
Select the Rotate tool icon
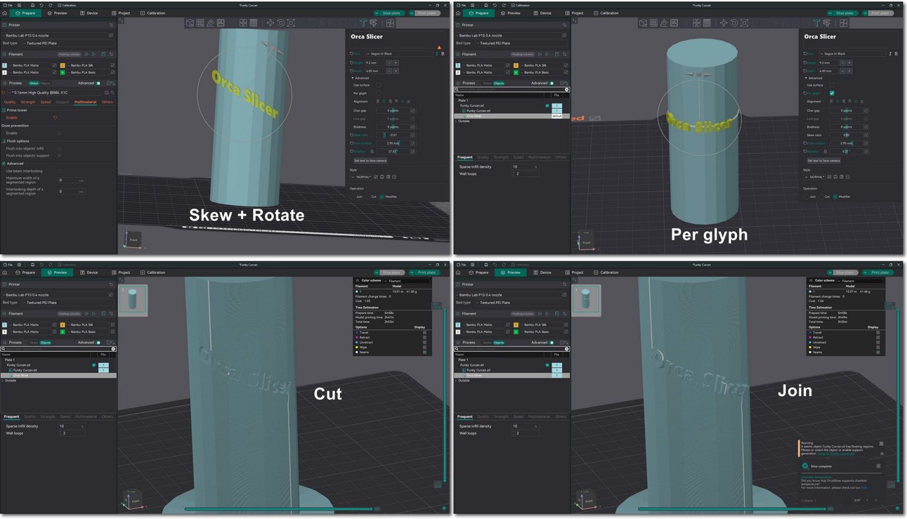coord(280,23)
